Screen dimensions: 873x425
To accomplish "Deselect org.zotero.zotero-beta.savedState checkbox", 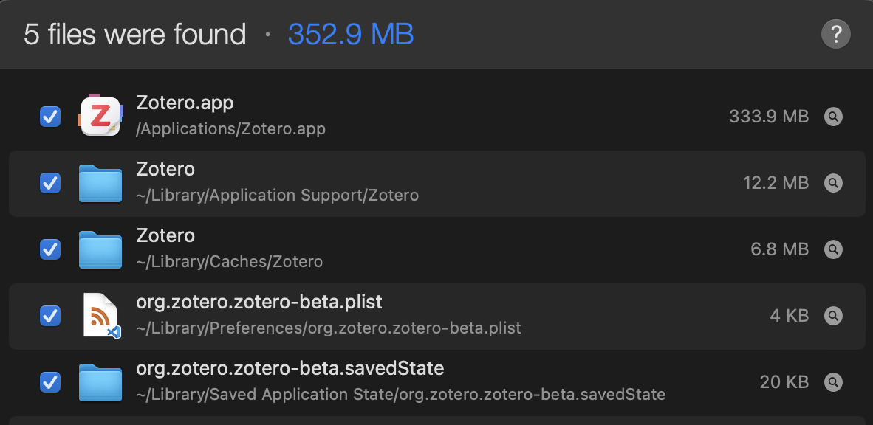I will coord(49,382).
